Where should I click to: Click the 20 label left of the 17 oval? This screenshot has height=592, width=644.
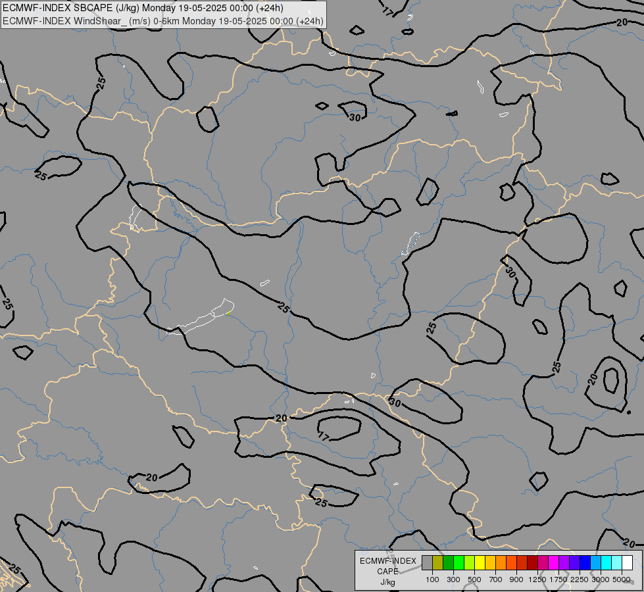coord(282,418)
